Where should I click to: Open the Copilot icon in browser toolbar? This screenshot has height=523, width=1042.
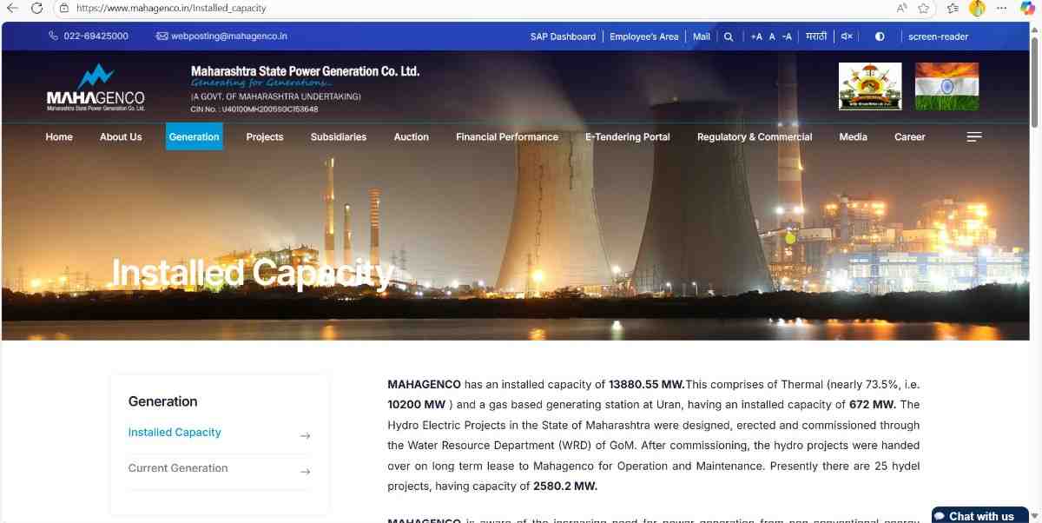coord(1026,8)
